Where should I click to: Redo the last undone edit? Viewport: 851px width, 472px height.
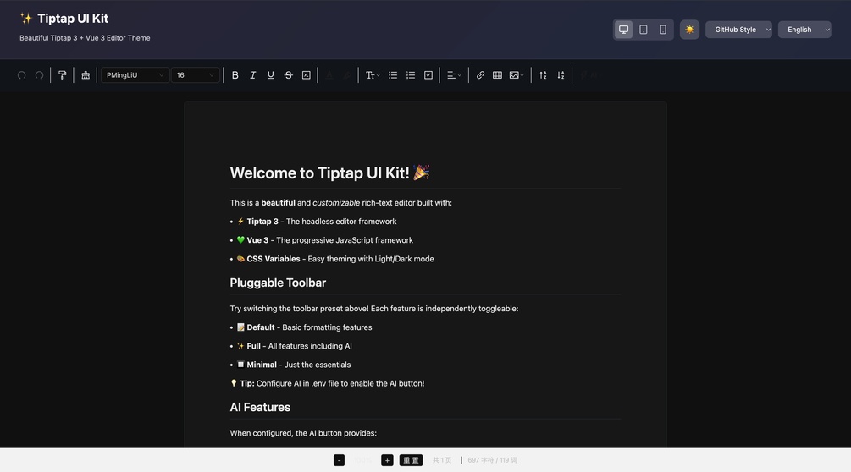click(x=39, y=75)
